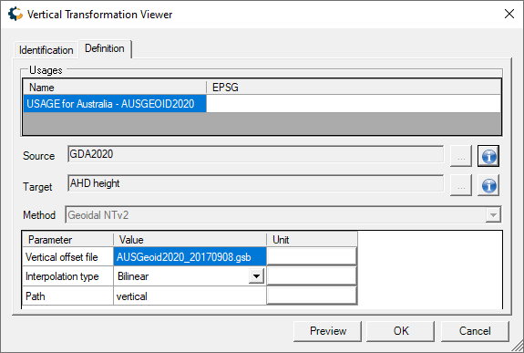Switch to the Identification tab
The height and width of the screenshot is (353, 524).
point(46,50)
